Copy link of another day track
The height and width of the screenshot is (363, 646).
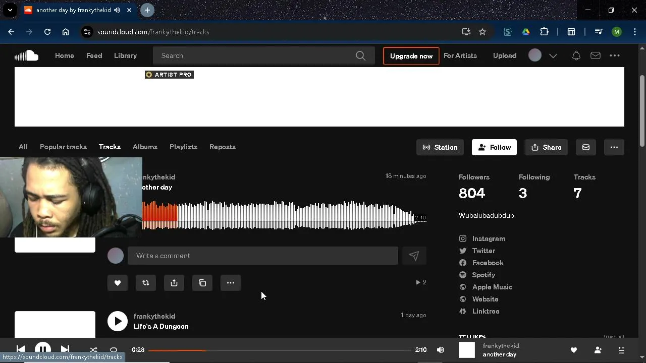(x=202, y=283)
